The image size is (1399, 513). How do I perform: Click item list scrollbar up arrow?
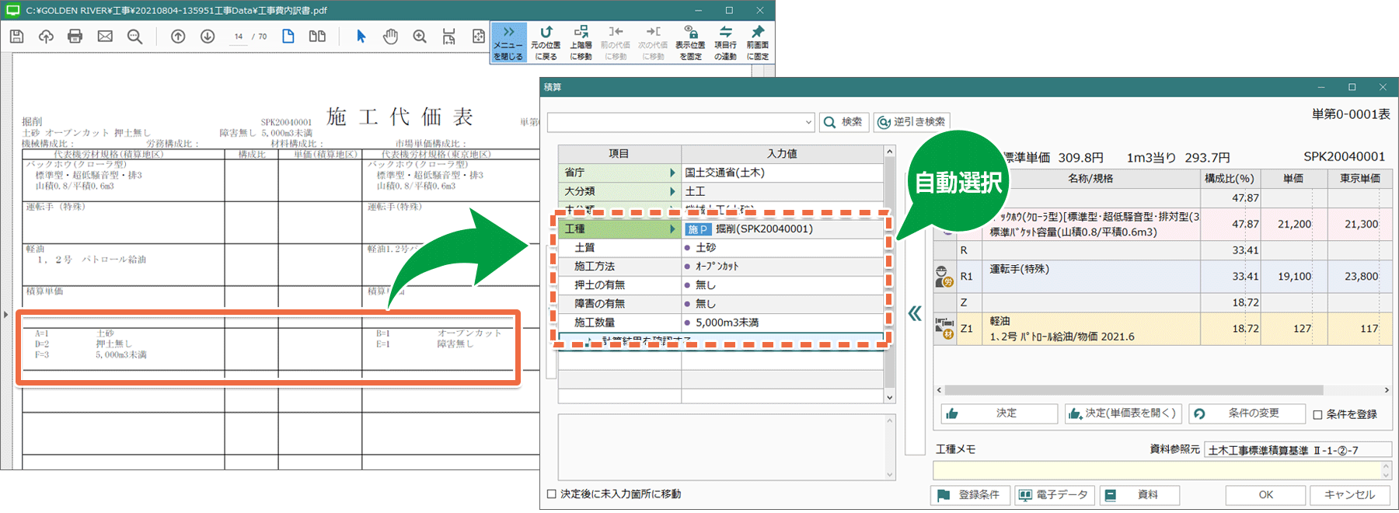pos(890,151)
